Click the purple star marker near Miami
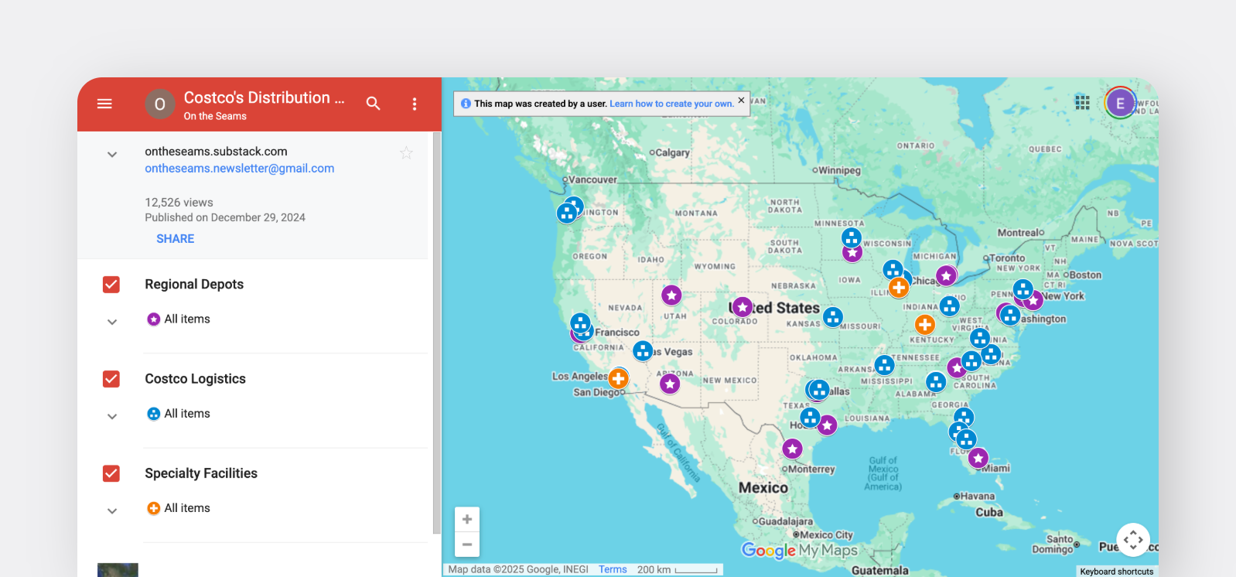Image resolution: width=1236 pixels, height=577 pixels. coord(978,458)
